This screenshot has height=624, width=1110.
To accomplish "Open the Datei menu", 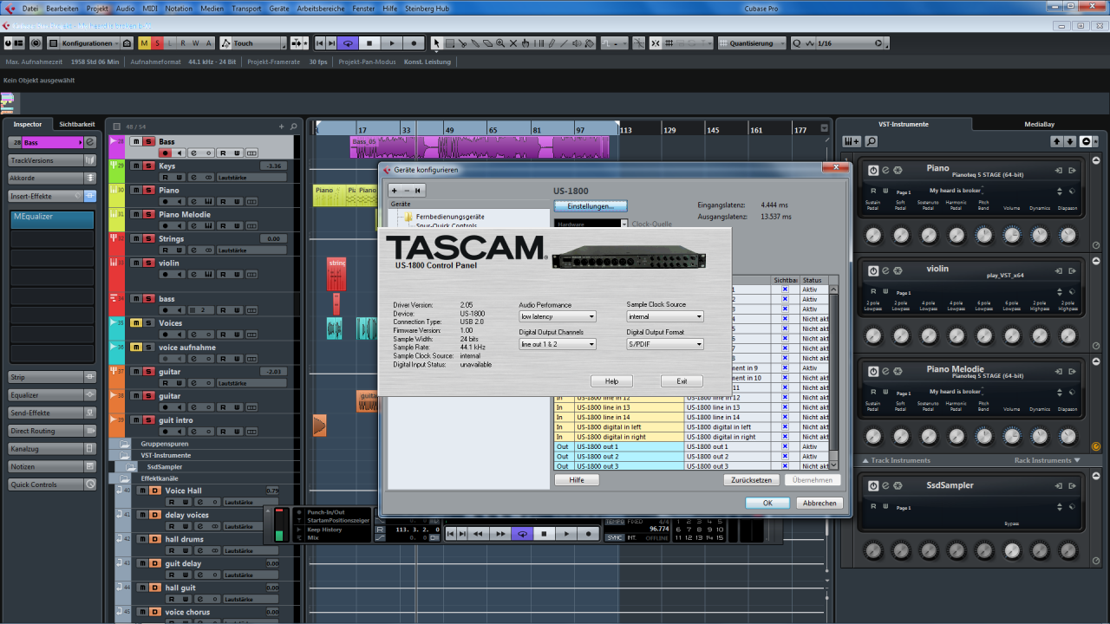I will click(29, 8).
